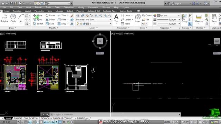Select the Arc drawing tool

[x=21, y=18]
